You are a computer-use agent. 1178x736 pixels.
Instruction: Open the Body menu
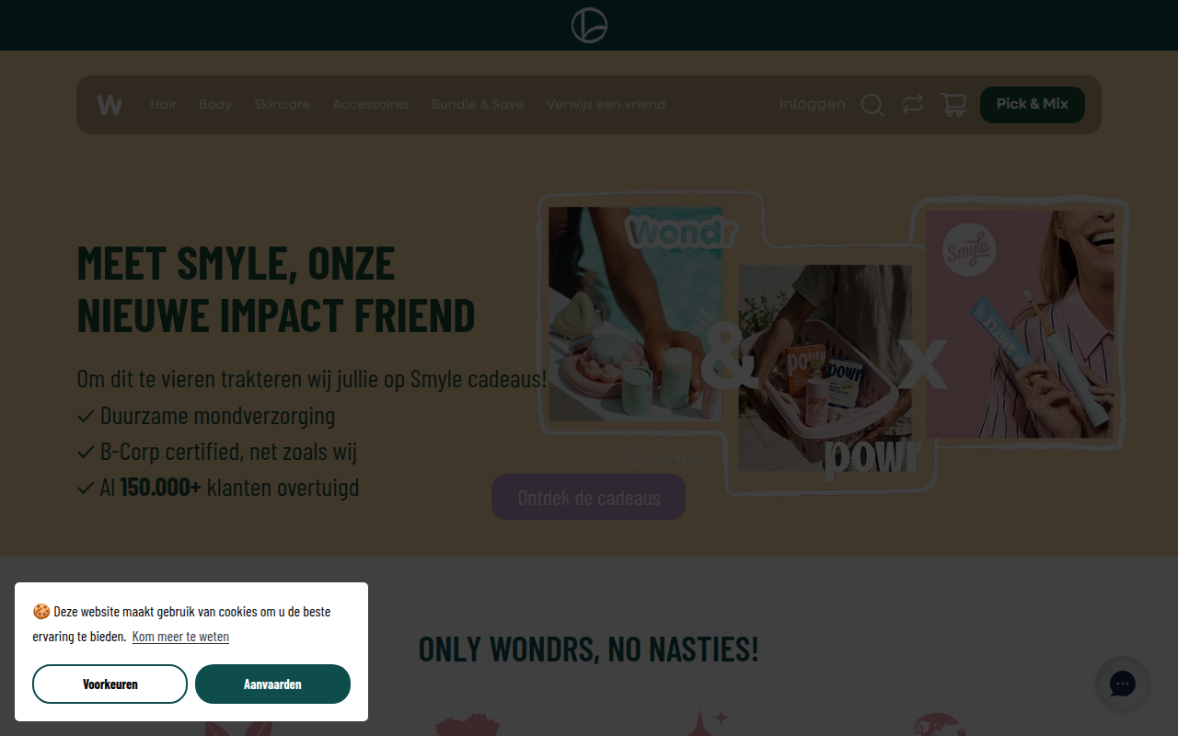[x=215, y=105]
